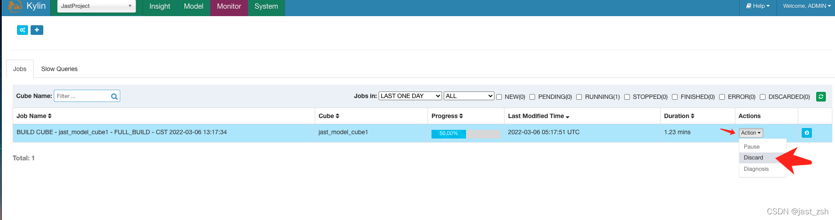Toggle the STOPPED(0) status checkbox
Viewport: 835px width, 220px height.
click(627, 97)
